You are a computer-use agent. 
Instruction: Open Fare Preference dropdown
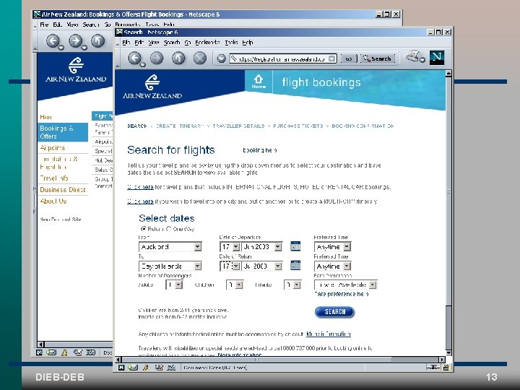tap(345, 285)
